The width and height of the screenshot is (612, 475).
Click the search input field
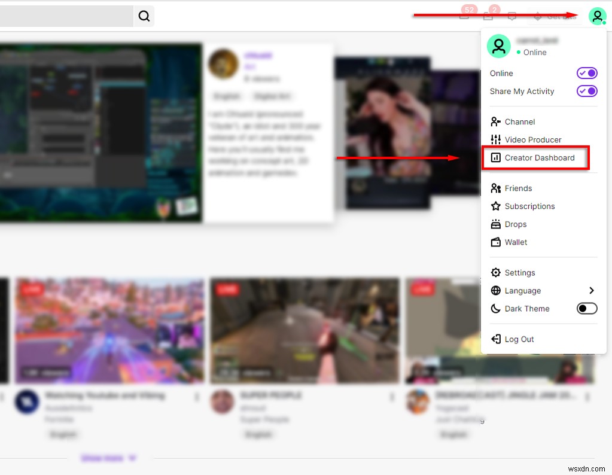click(66, 16)
